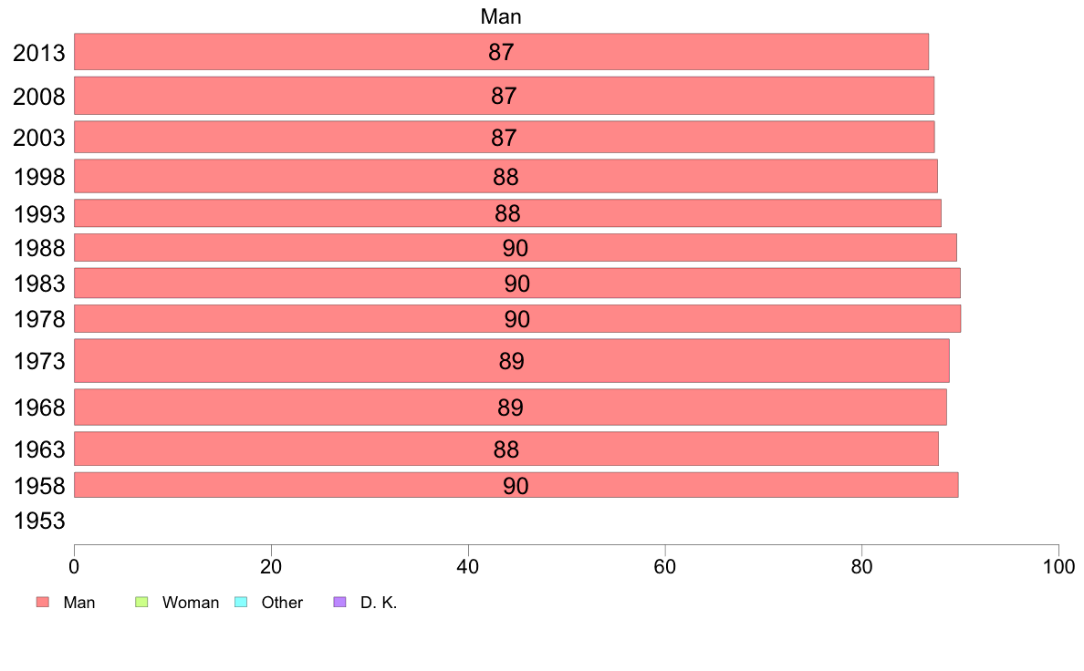Click the Man chart title
The width and height of the screenshot is (1084, 671).
coord(501,16)
